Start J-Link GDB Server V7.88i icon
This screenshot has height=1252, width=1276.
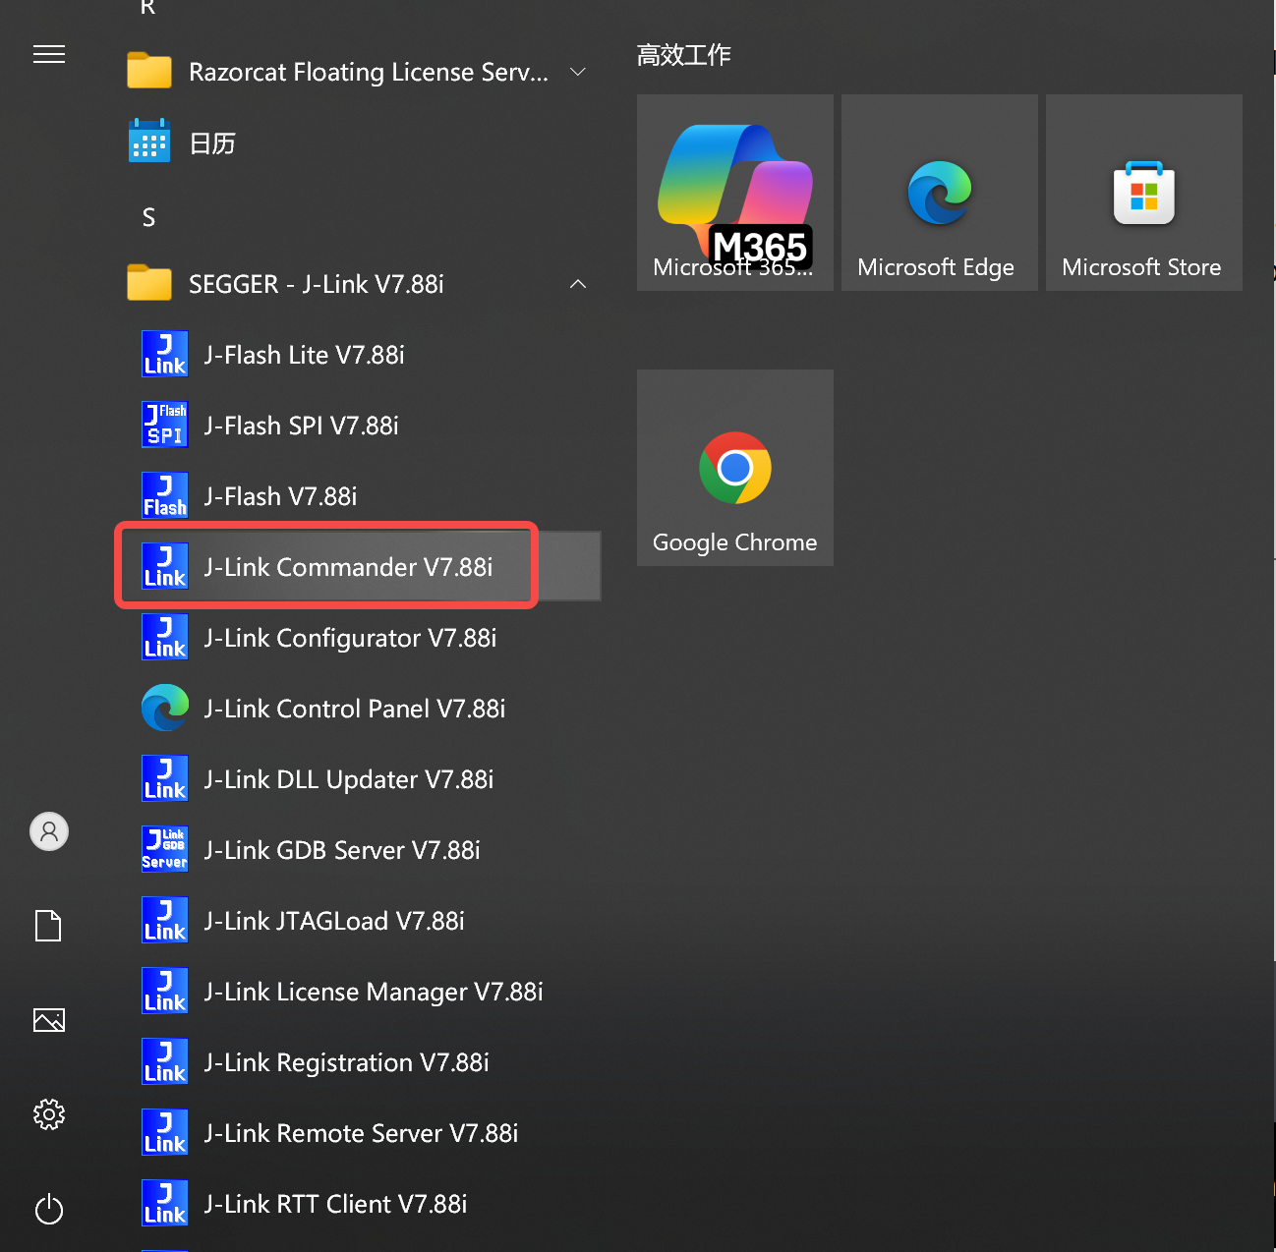pyautogui.click(x=165, y=849)
